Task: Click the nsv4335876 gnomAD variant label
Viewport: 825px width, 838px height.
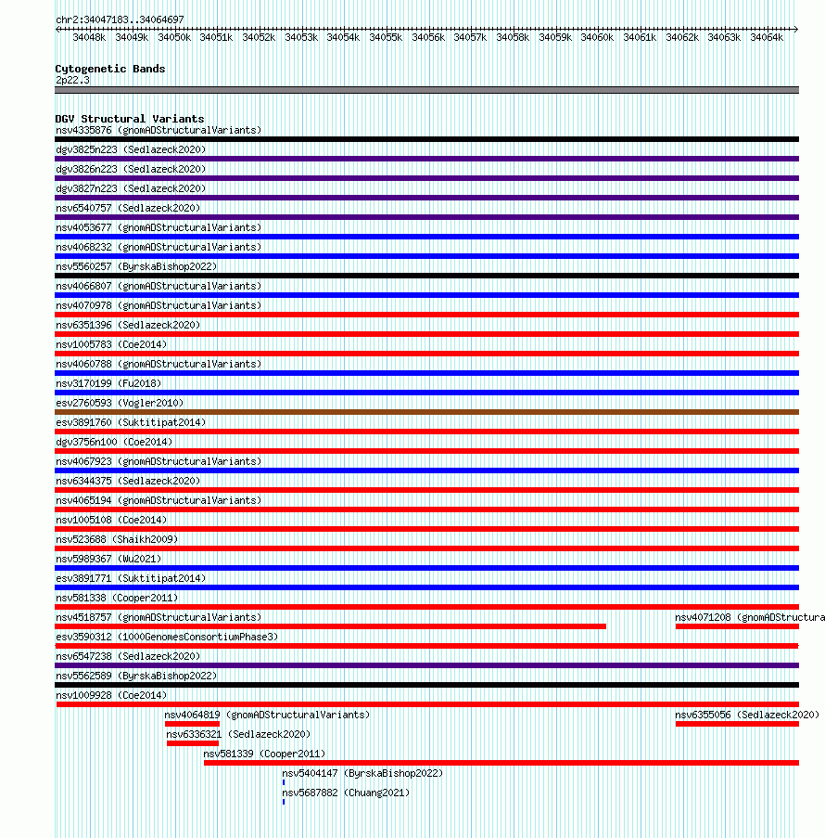Action: point(159,131)
